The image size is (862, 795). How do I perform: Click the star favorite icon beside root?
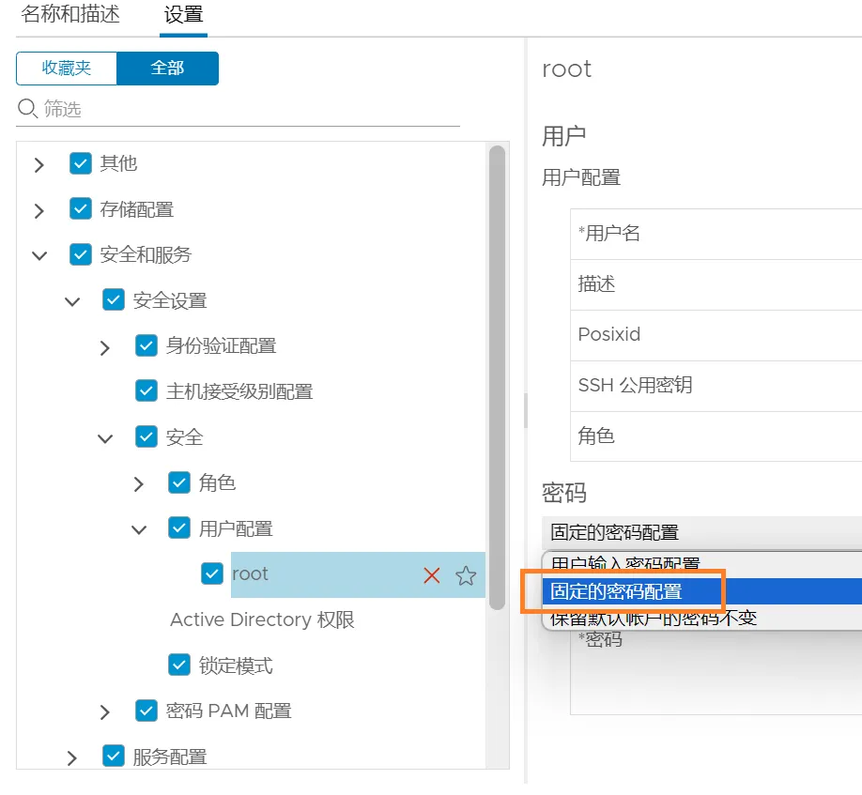[466, 575]
